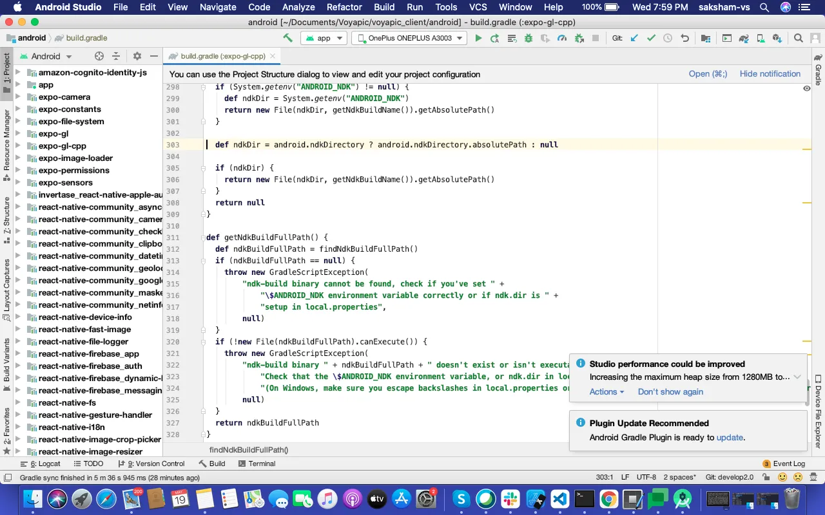The image size is (825, 515).
Task: Click the Git commit checkmark icon
Action: click(x=651, y=38)
